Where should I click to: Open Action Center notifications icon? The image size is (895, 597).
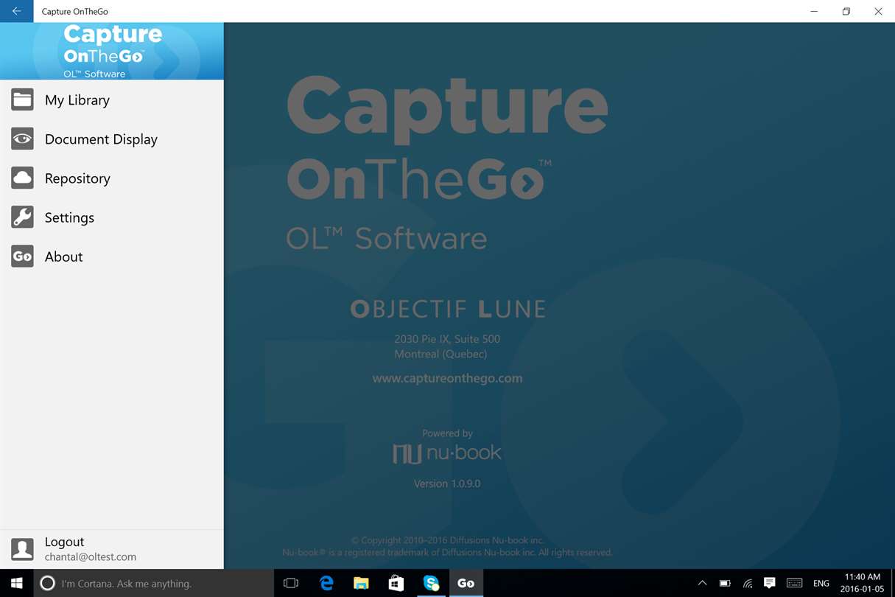tap(769, 583)
